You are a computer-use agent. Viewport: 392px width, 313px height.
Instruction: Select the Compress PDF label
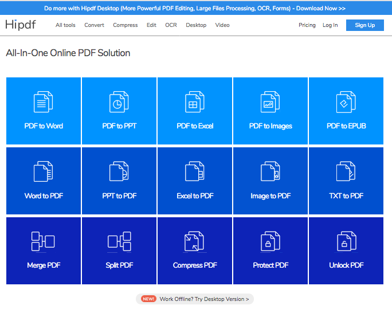click(x=195, y=265)
